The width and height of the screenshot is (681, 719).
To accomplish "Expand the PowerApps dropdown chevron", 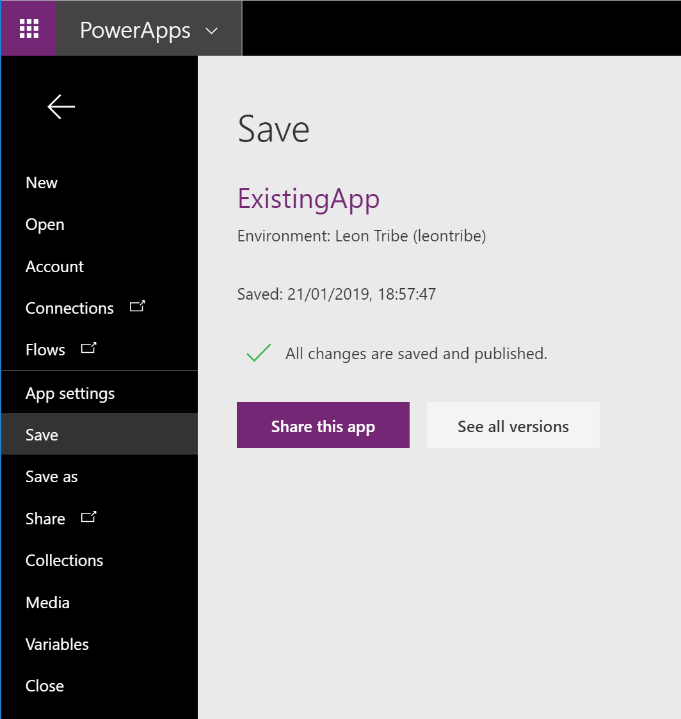I will [x=211, y=31].
